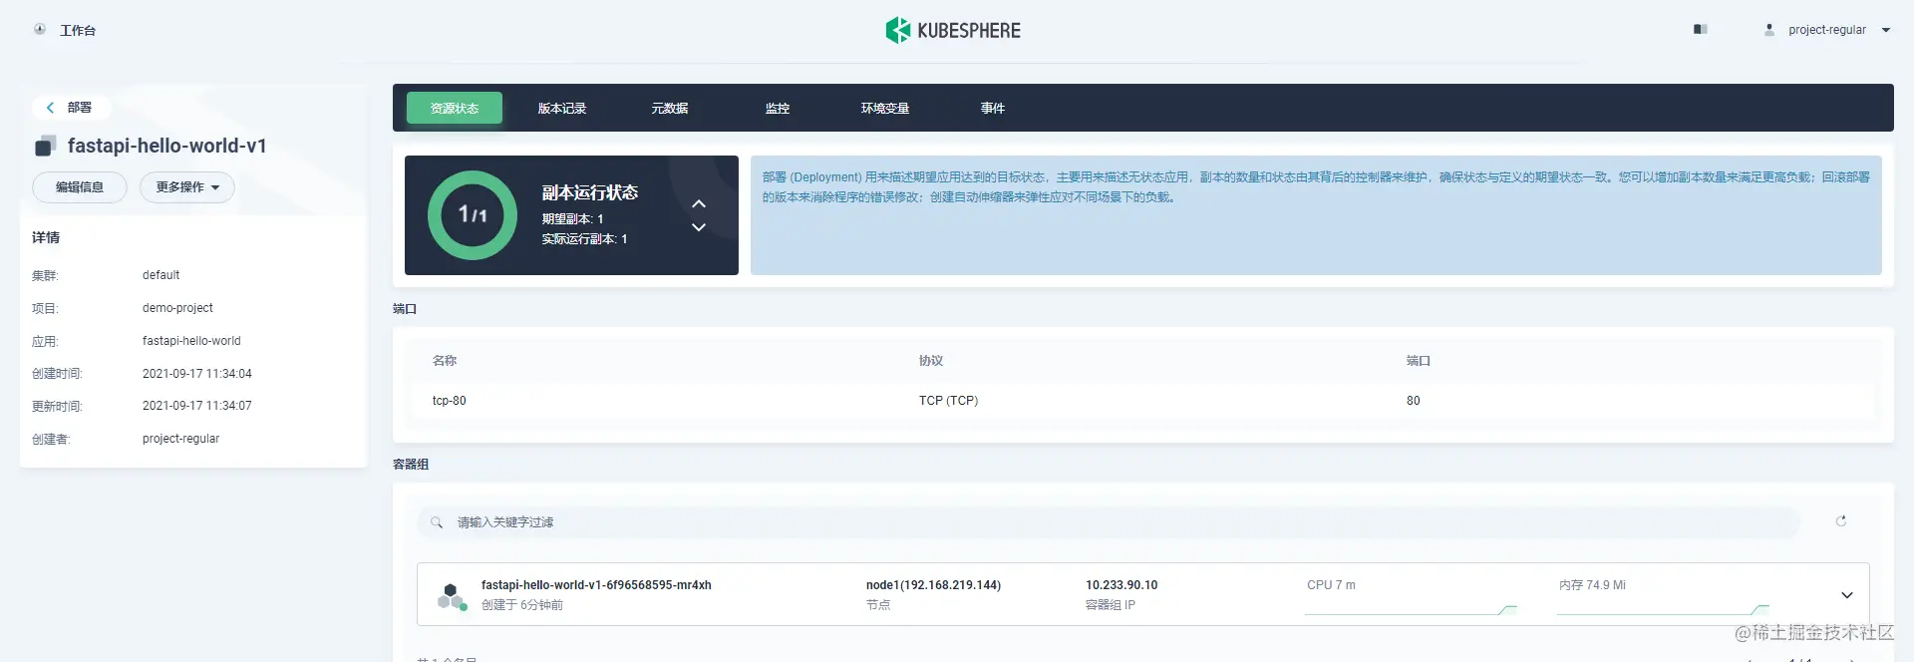Viewport: 1914px width, 662px height.
Task: Click the KubeSphere logo
Action: 953,30
